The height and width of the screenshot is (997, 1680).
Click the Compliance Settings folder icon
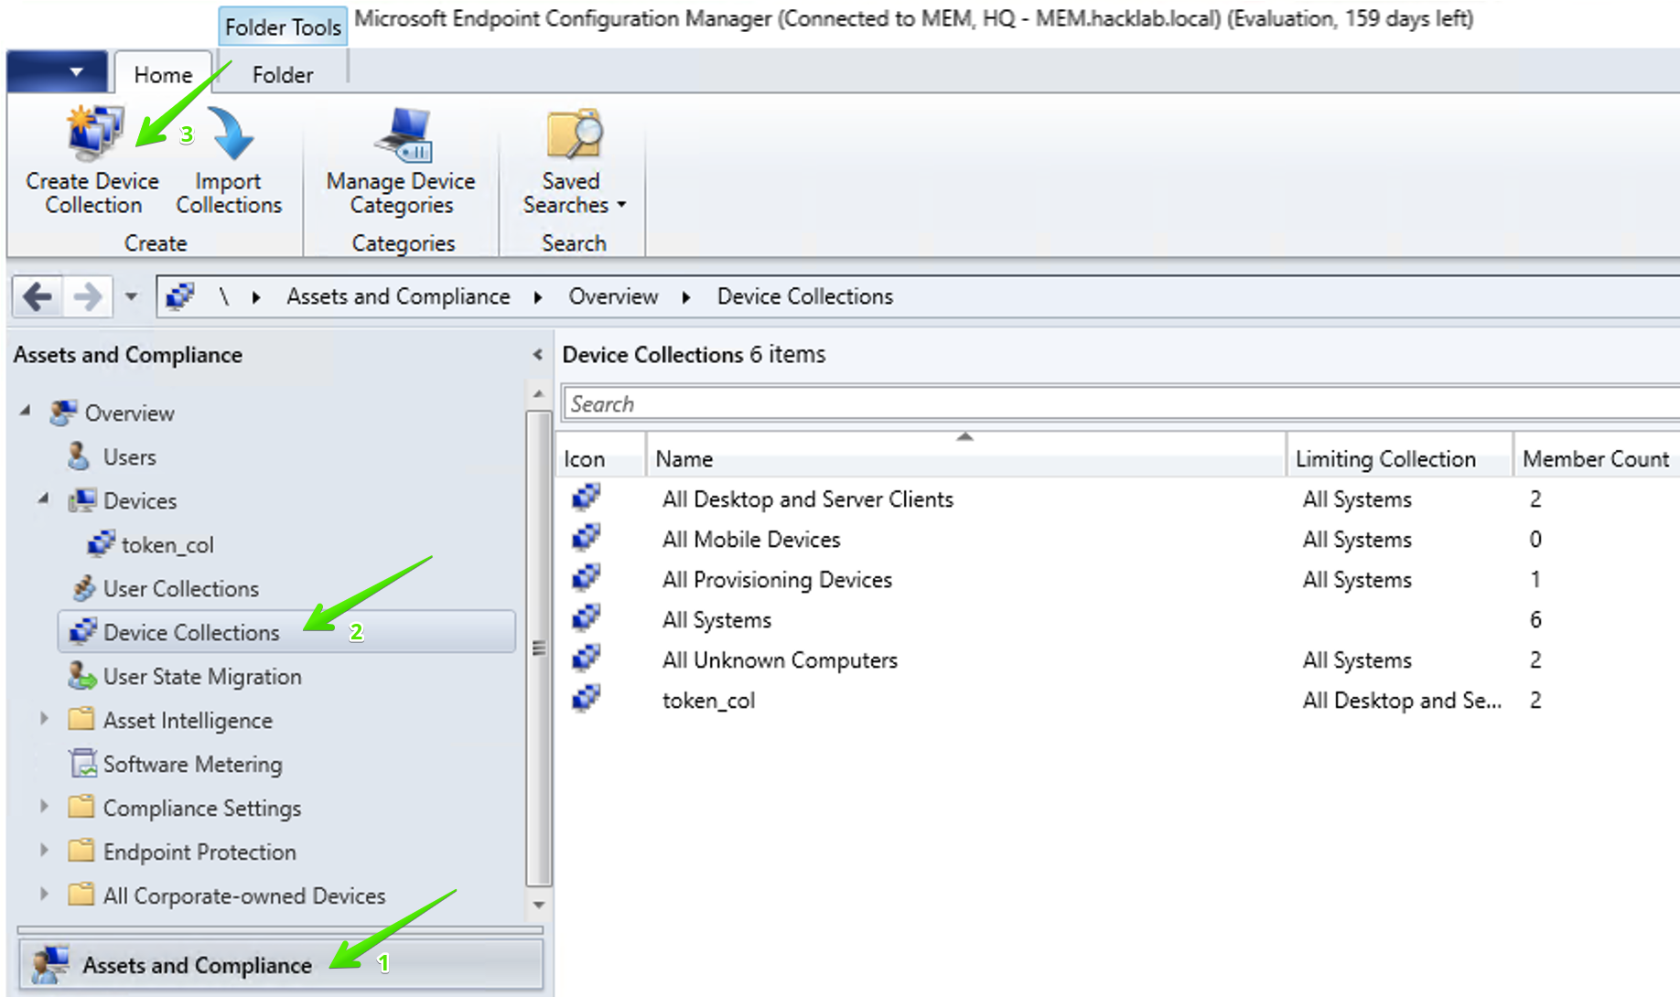pos(81,808)
